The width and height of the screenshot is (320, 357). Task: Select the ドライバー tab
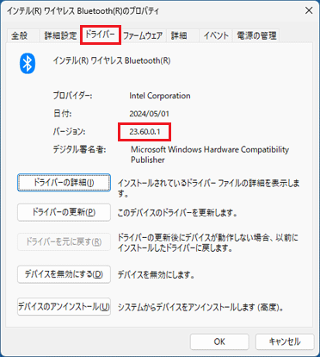(x=101, y=34)
